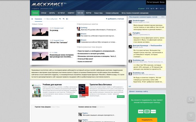
Task: Open the о проекте link
Action: [35, 9]
